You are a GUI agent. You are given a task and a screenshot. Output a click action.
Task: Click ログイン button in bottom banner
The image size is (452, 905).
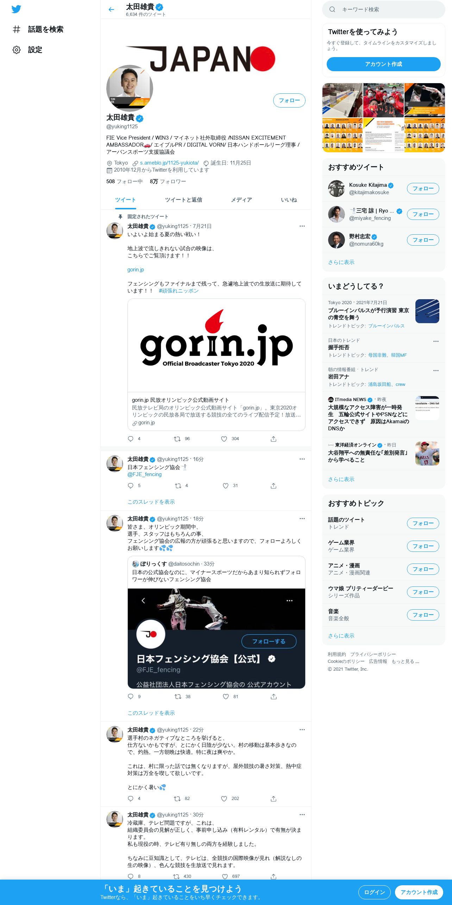[x=374, y=892]
